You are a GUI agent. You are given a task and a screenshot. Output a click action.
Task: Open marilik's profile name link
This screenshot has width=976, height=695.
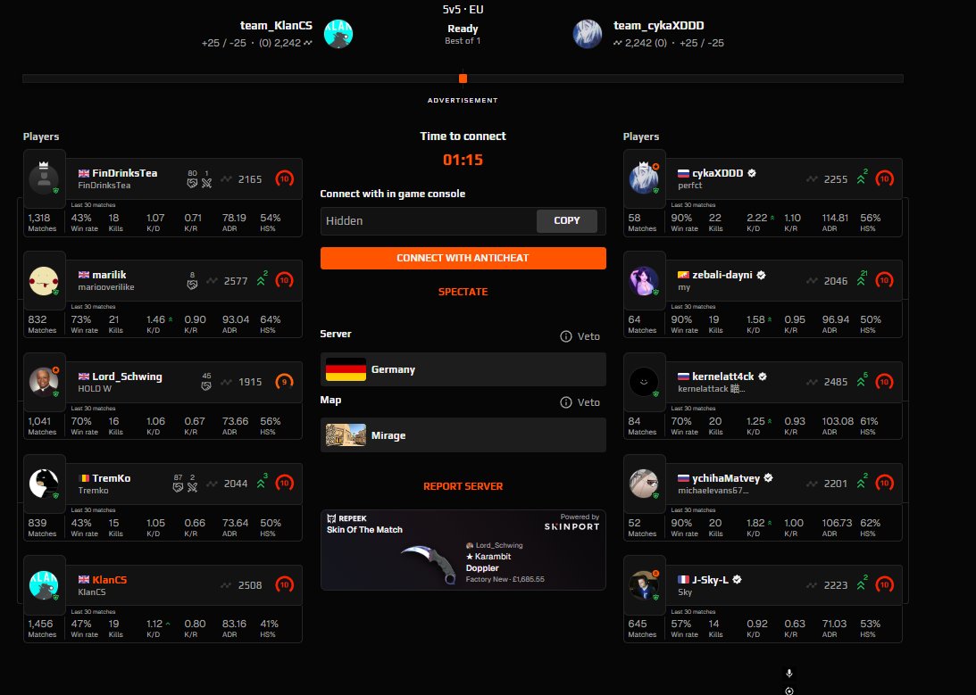[109, 275]
